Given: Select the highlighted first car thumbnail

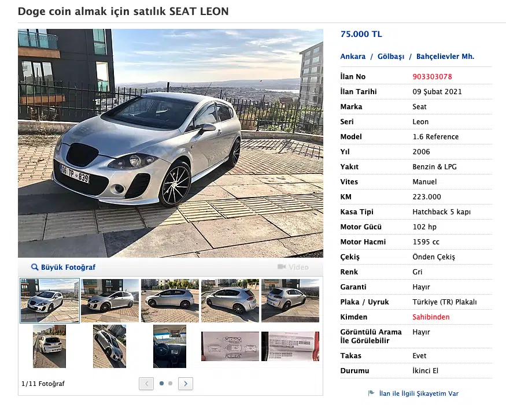Looking at the screenshot, I should coord(50,300).
